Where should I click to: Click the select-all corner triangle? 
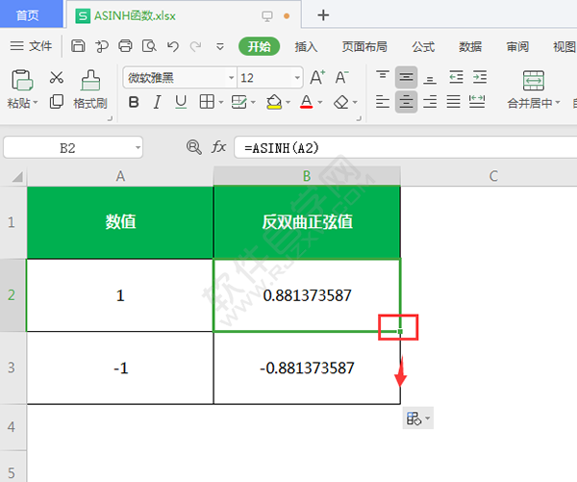pos(17,177)
